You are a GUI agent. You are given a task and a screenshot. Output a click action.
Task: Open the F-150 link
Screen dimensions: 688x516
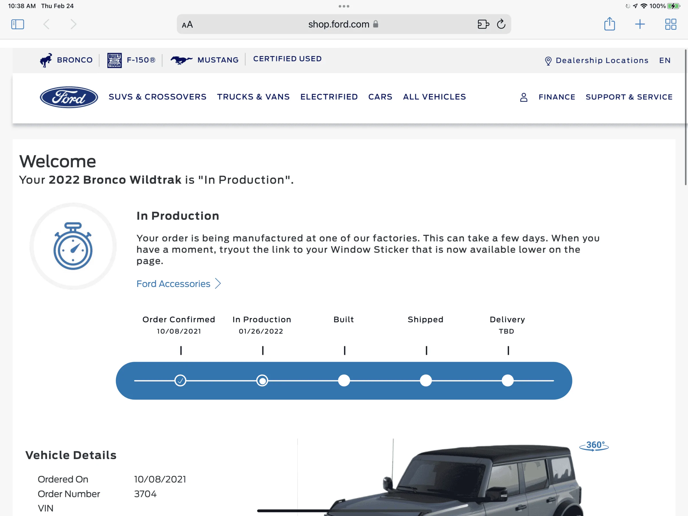tap(141, 60)
